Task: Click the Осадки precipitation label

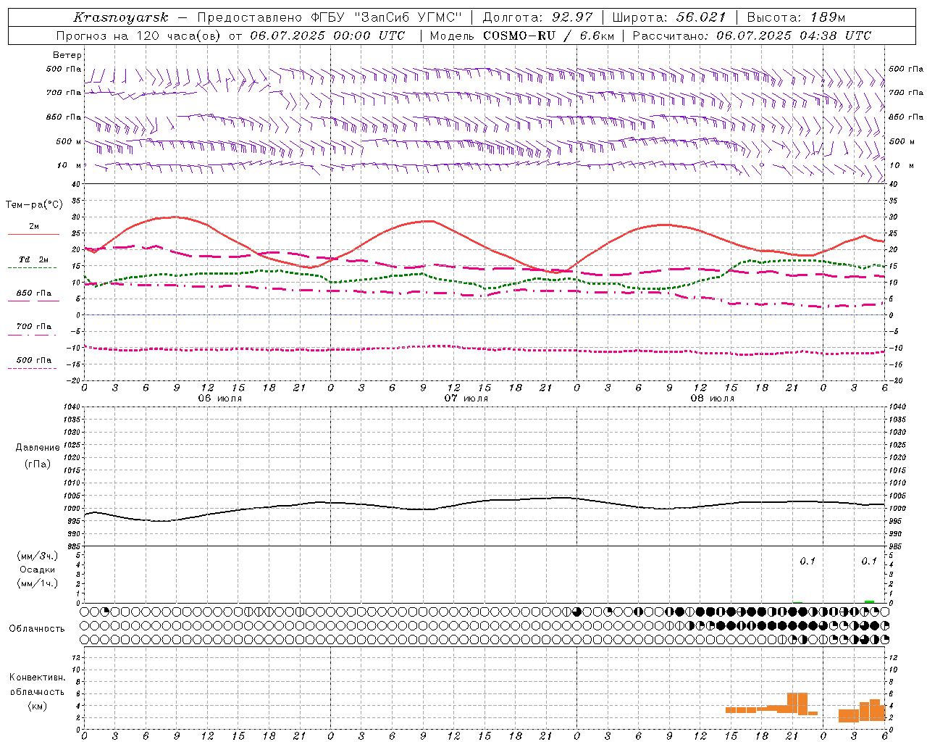Action: point(38,570)
